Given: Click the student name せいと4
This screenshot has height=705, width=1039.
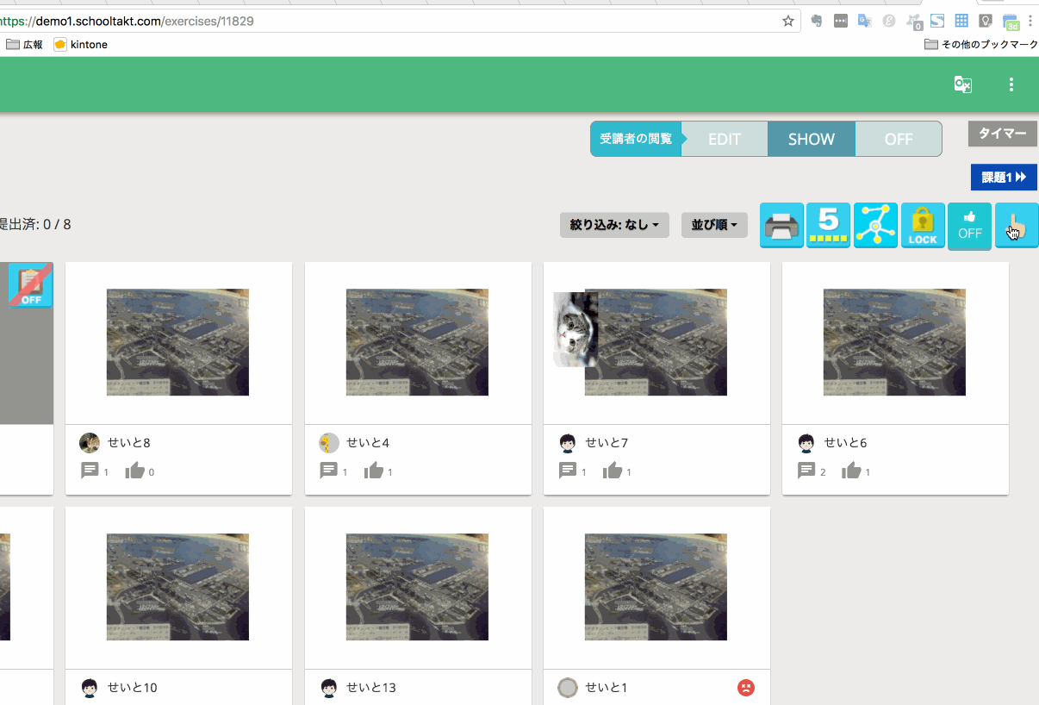Looking at the screenshot, I should pyautogui.click(x=368, y=443).
